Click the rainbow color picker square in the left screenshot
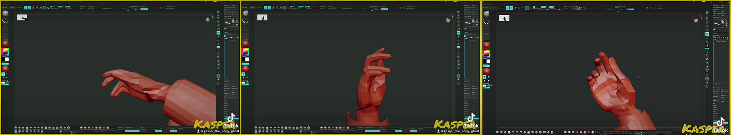 [x=5, y=52]
